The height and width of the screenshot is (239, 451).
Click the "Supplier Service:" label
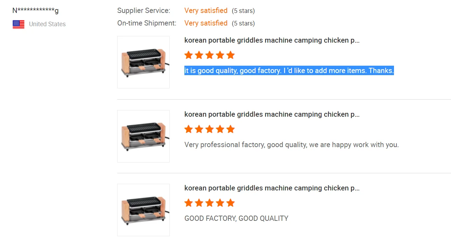[143, 10]
